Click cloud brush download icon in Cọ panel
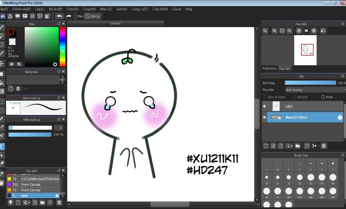346x209 pixels. 10,202
